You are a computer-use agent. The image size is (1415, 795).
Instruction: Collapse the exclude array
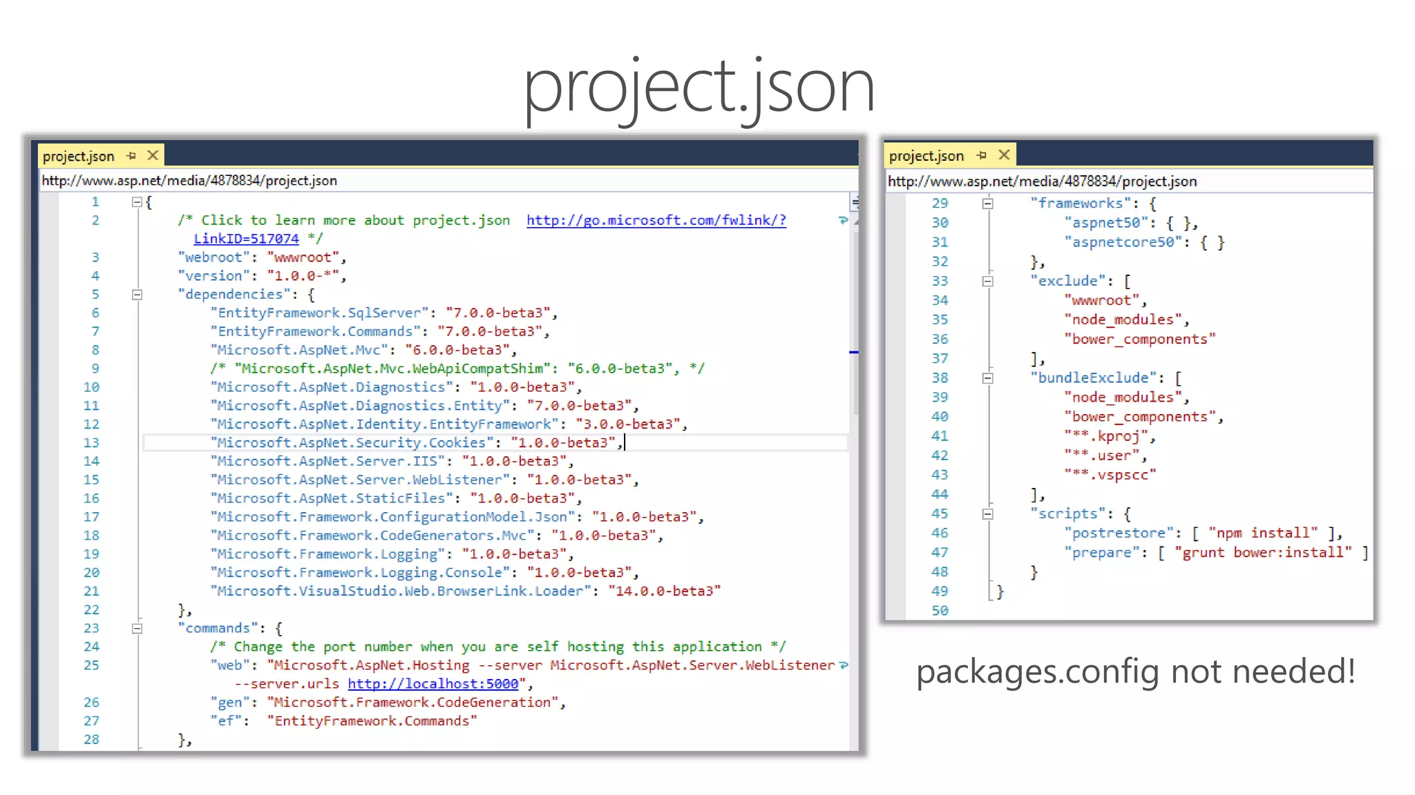987,282
